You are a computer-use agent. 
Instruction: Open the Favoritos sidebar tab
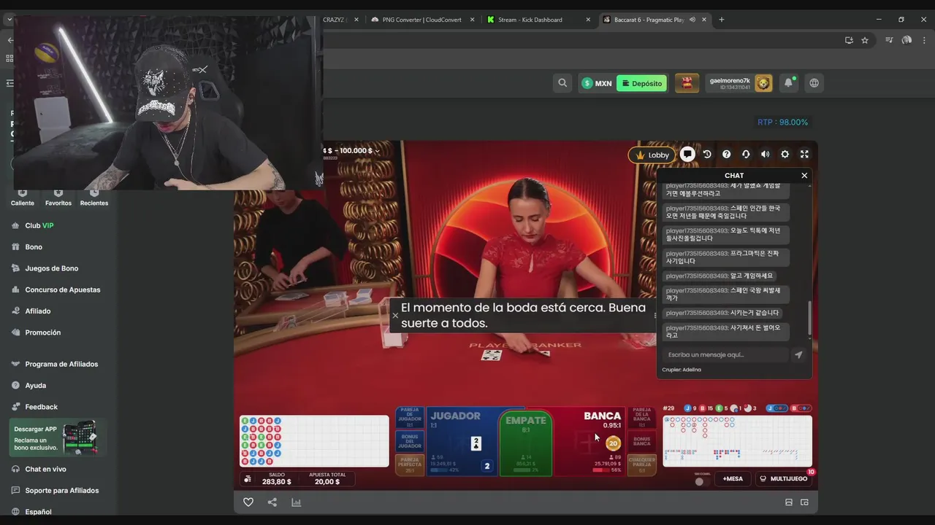tap(58, 198)
